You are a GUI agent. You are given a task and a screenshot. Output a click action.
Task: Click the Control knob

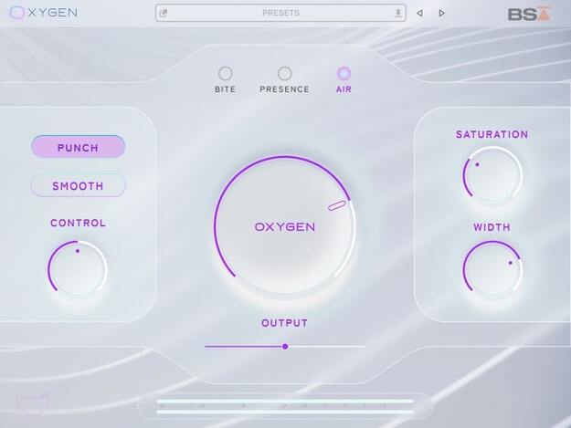pos(78,269)
